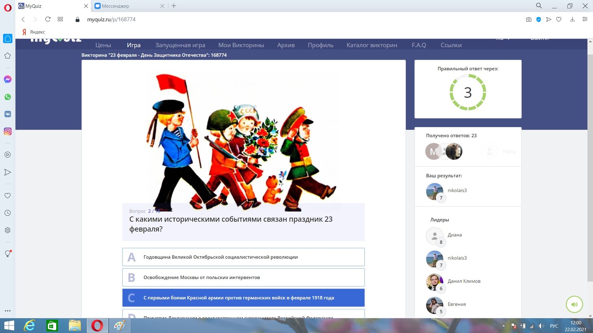The width and height of the screenshot is (593, 333).
Task: Click the page vertical scrollbar
Action: click(590, 168)
